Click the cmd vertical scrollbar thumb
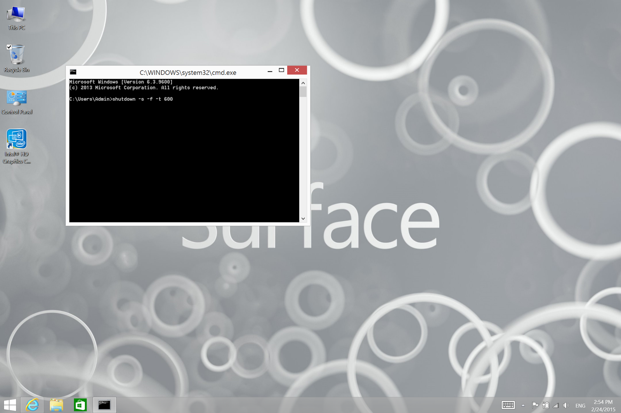The width and height of the screenshot is (621, 413). point(303,92)
